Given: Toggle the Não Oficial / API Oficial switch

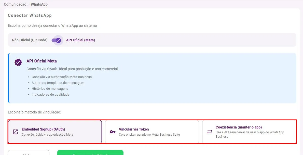Looking at the screenshot, I should [57, 40].
